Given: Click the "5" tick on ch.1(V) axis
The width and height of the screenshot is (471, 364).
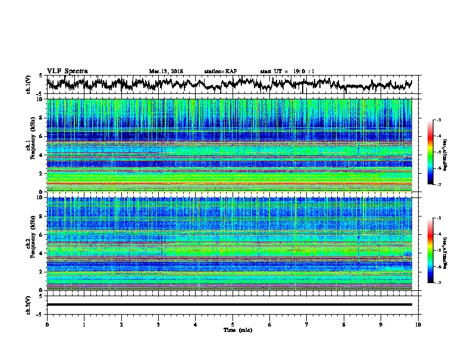Looking at the screenshot, I should 41,76.
